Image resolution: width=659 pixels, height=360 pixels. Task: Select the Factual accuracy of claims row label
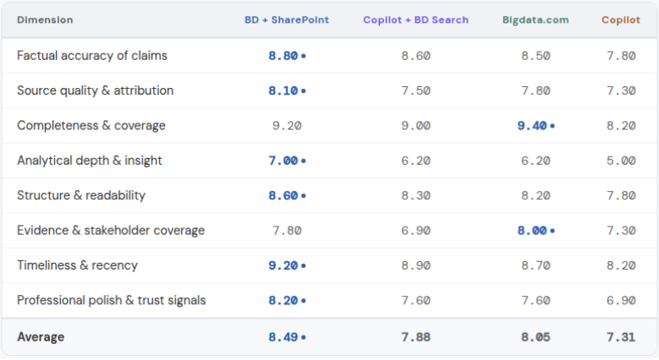[92, 56]
